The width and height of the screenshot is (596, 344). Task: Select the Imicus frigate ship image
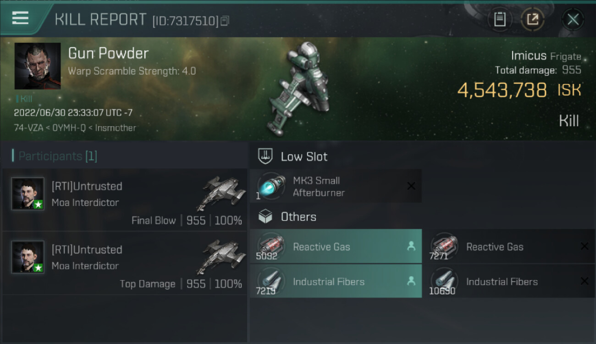[x=298, y=89]
